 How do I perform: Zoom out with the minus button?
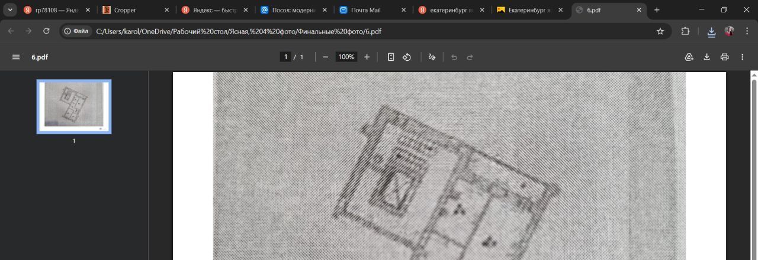pos(325,57)
